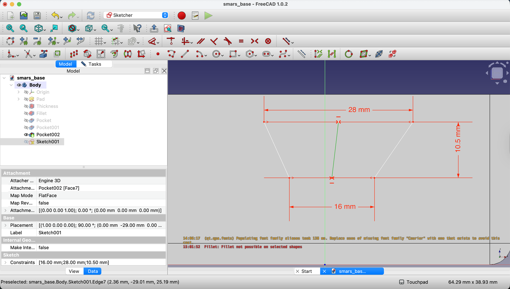Image resolution: width=510 pixels, height=289 pixels.
Task: Select the Create Circle tool
Action: [216, 54]
